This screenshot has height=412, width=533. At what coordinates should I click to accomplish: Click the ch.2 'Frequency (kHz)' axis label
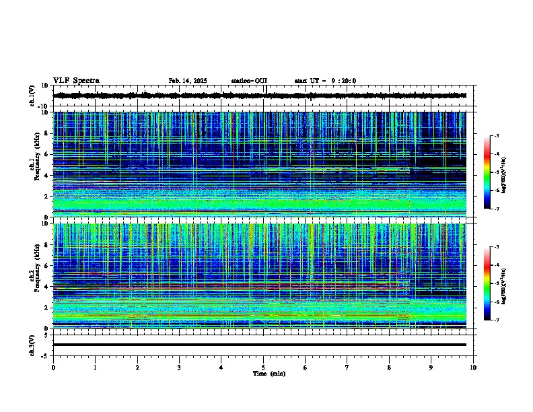click(38, 268)
